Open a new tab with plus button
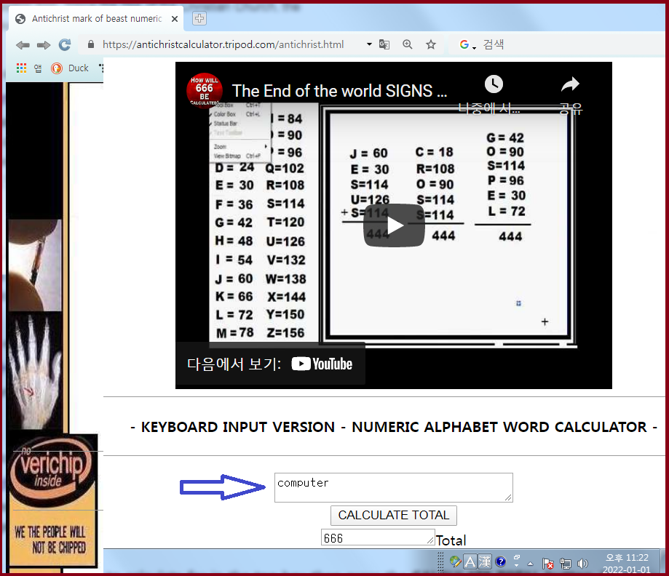Image resolution: width=669 pixels, height=576 pixels. tap(199, 18)
